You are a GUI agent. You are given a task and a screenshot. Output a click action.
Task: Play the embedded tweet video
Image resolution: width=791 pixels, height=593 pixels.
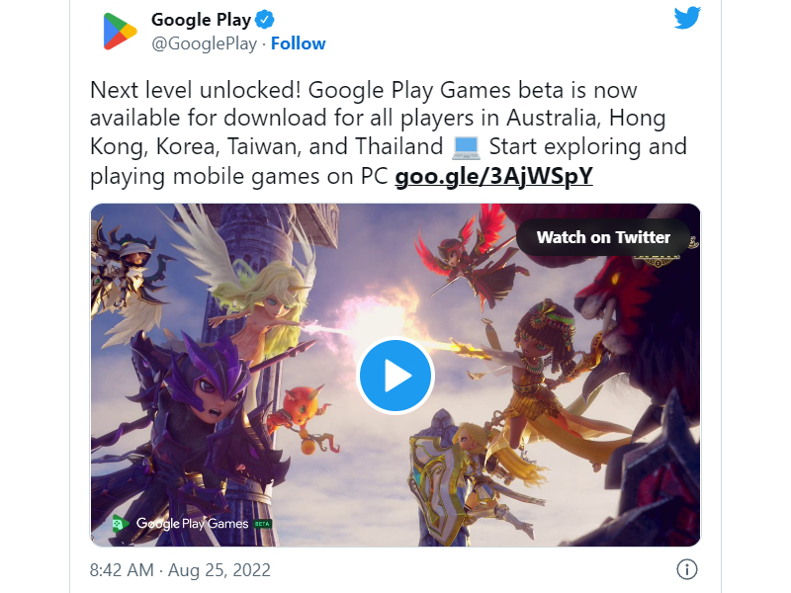click(x=395, y=376)
